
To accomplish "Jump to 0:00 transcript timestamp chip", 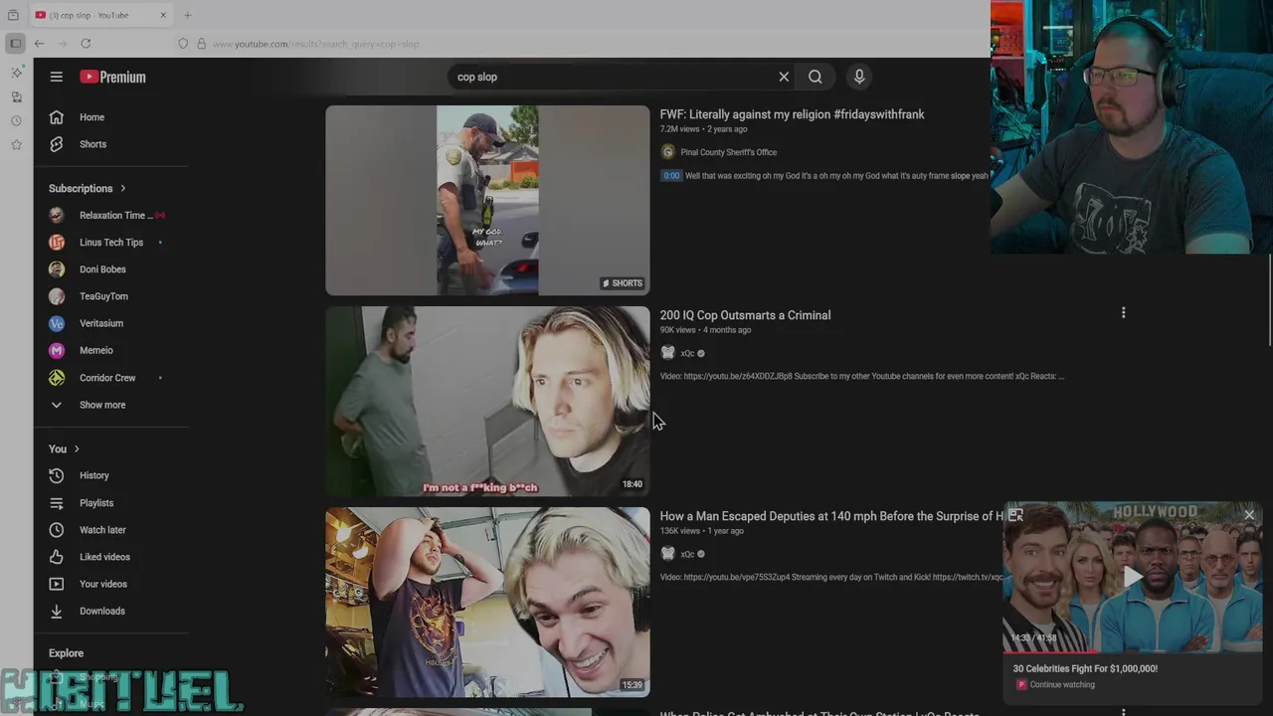I will coord(671,176).
